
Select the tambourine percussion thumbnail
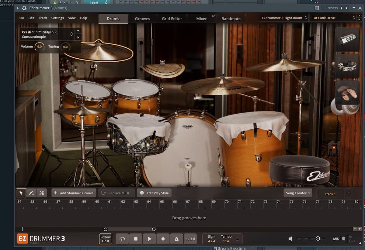347,66
